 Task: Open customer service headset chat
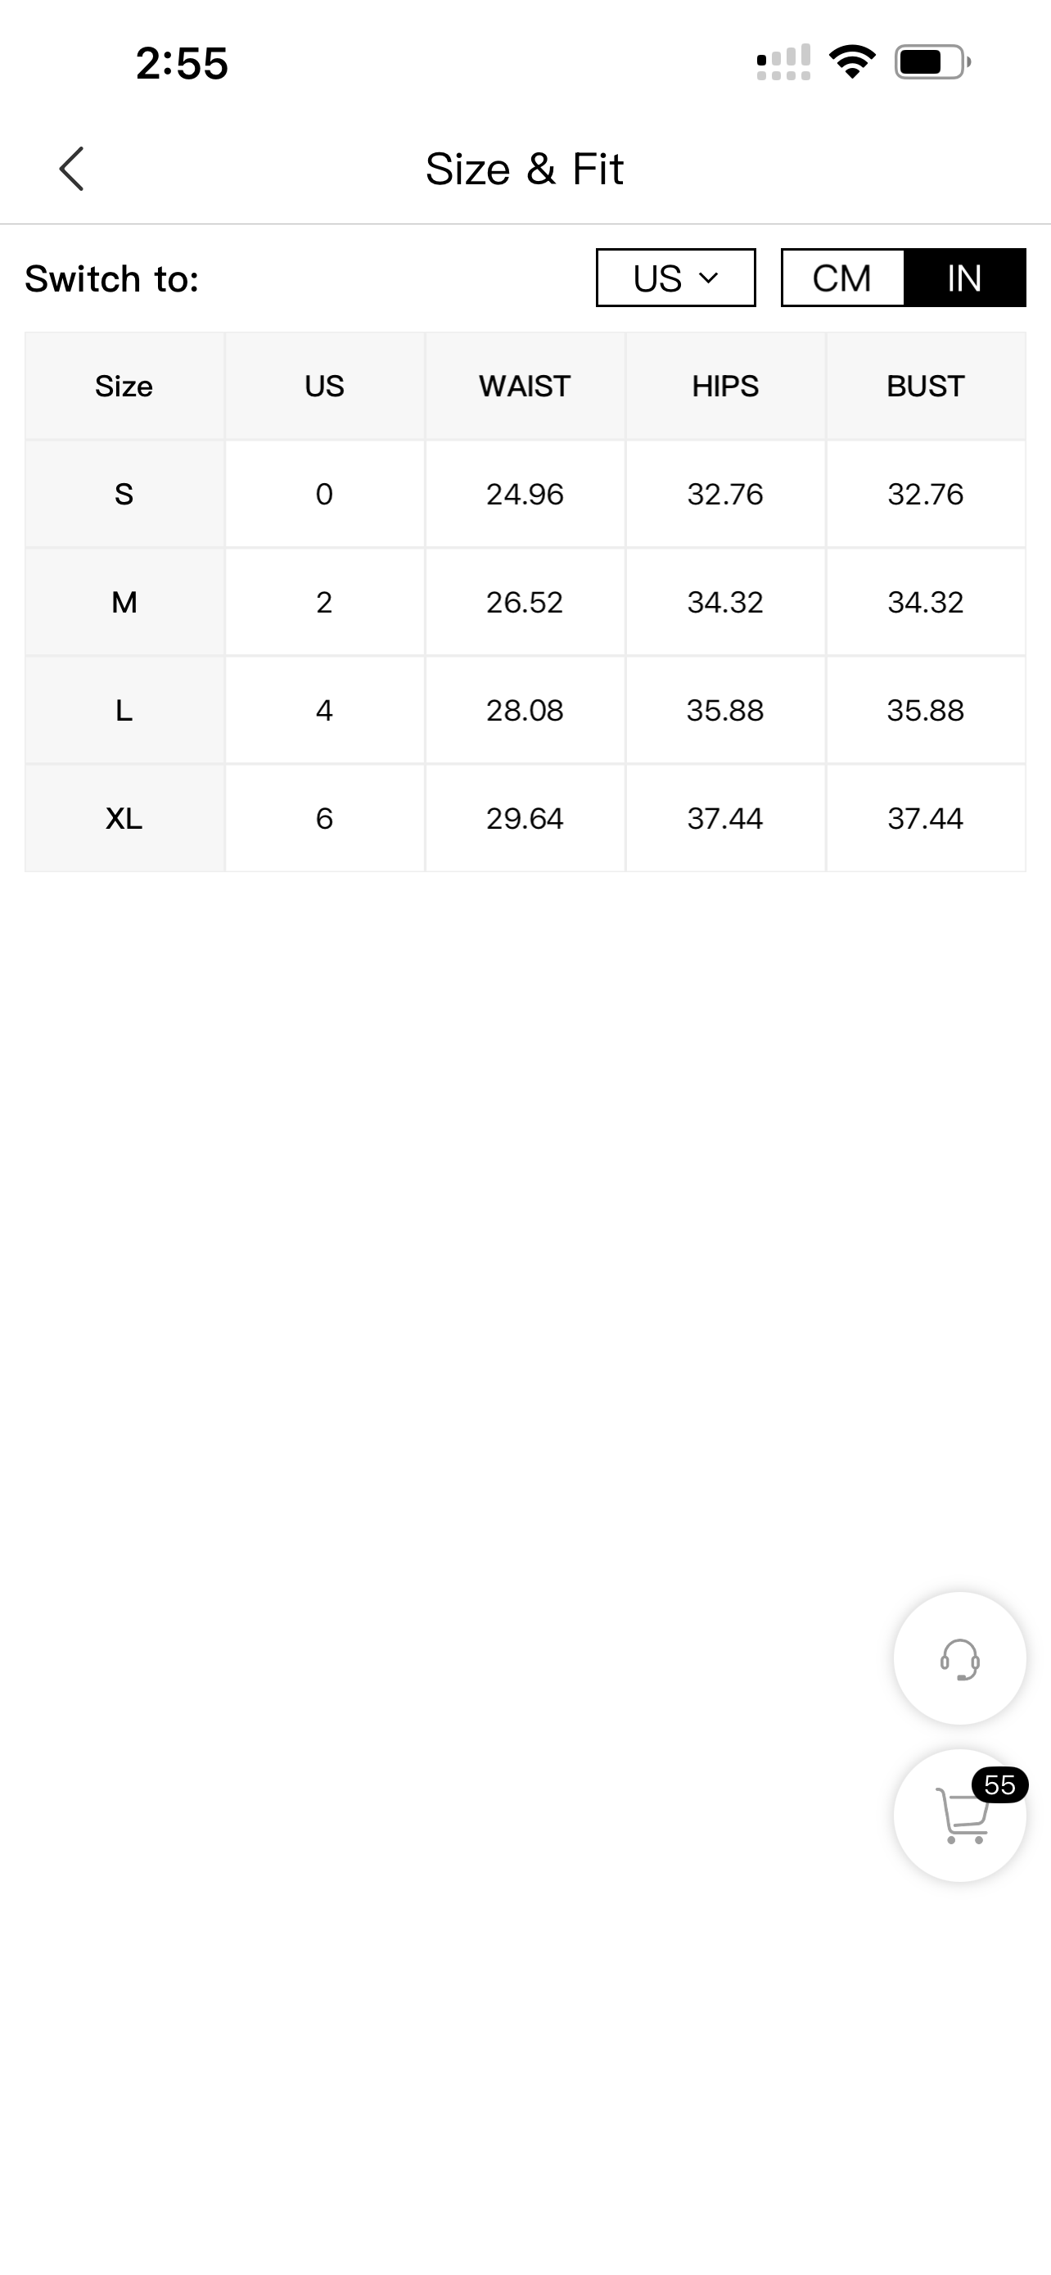tap(959, 1658)
